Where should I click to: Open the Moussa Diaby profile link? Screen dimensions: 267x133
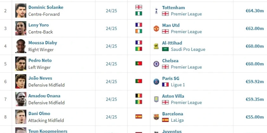click(43, 43)
